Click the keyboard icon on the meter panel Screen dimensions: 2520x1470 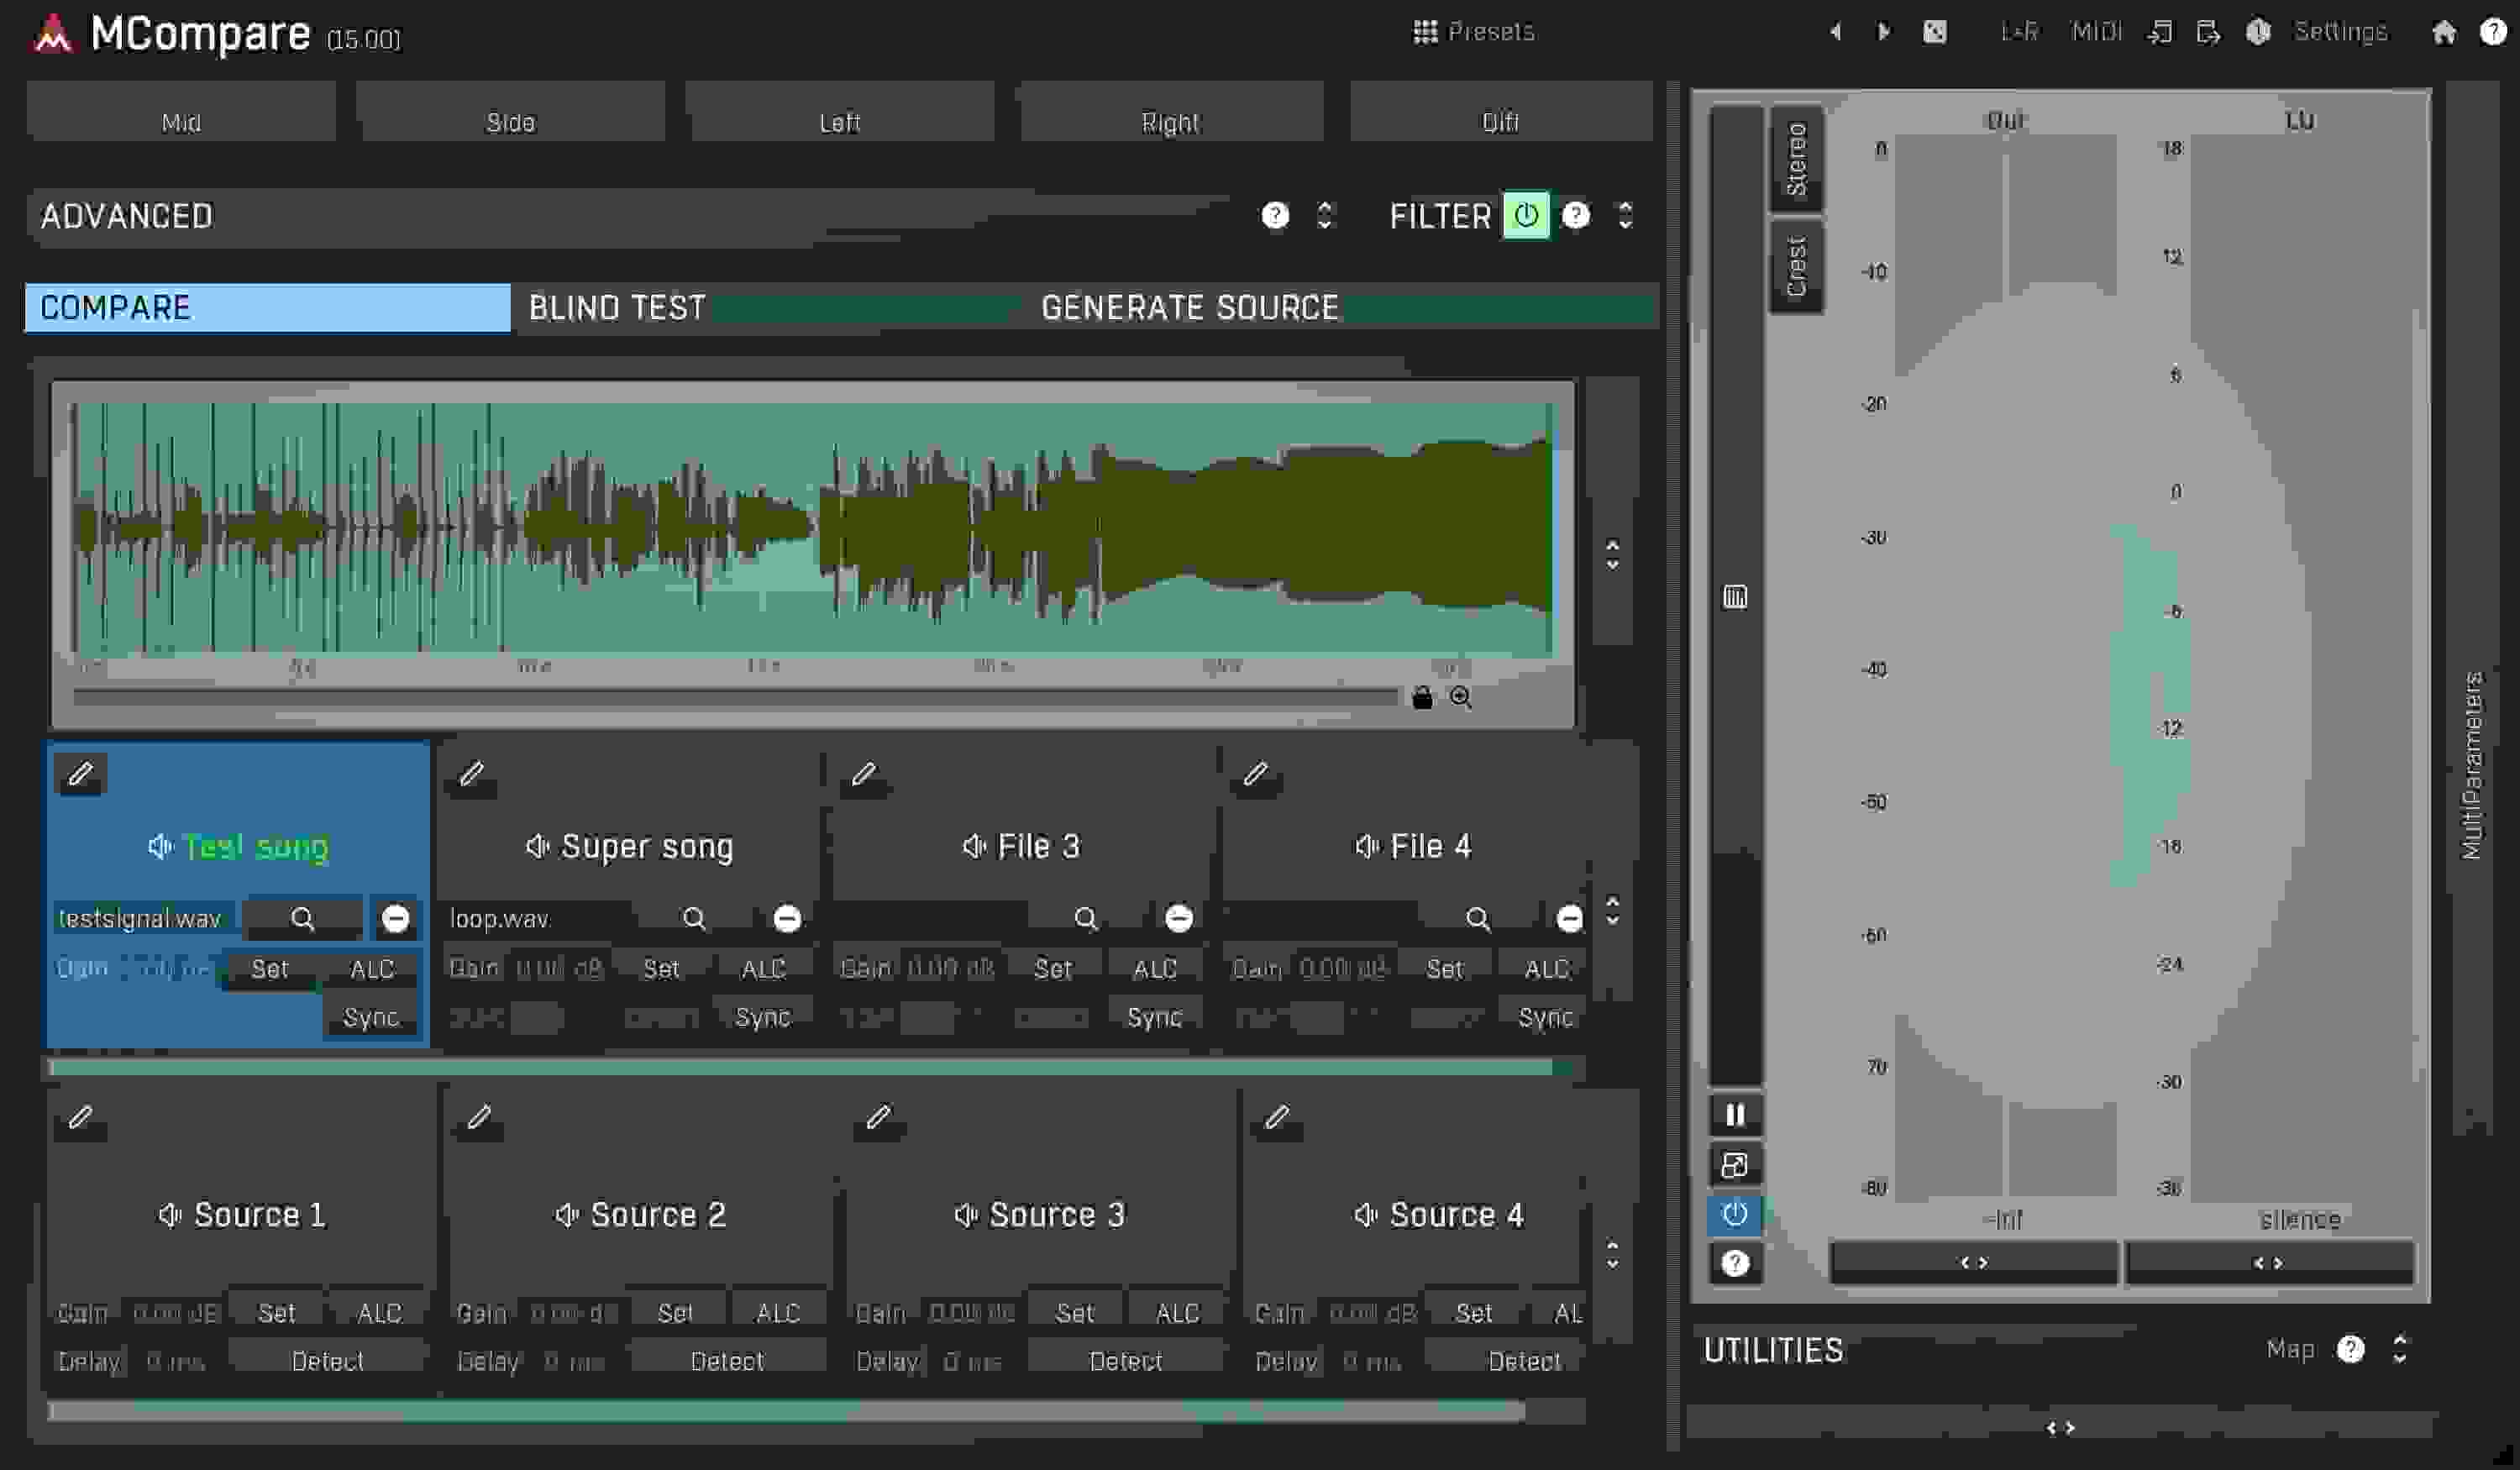1735,598
